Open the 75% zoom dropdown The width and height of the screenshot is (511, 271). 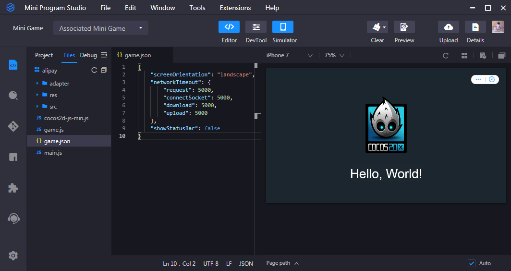334,55
